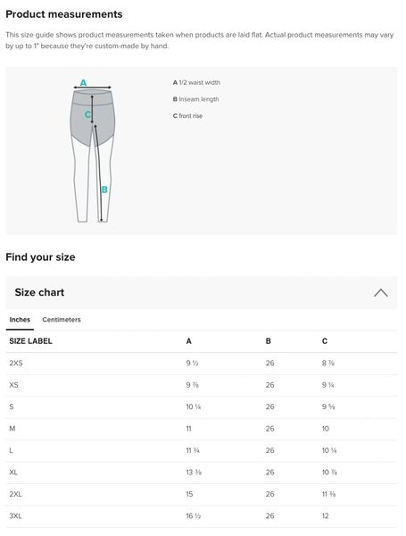Select the XS size label
This screenshot has height=536, width=406.
coord(13,385)
